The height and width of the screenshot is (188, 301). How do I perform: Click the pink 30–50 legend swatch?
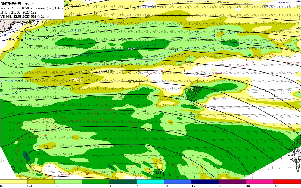[x=260, y=182]
